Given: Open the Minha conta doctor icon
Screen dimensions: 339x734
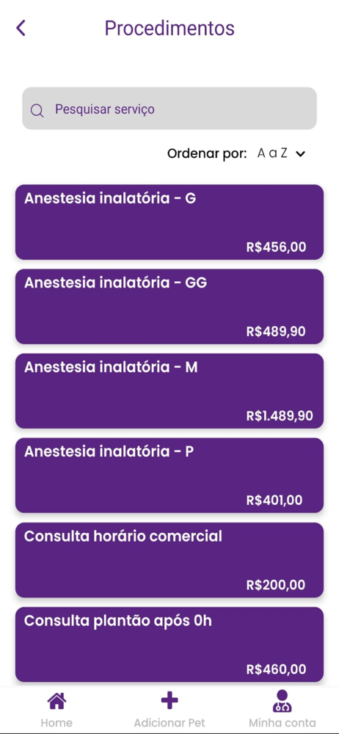Looking at the screenshot, I should tap(282, 701).
